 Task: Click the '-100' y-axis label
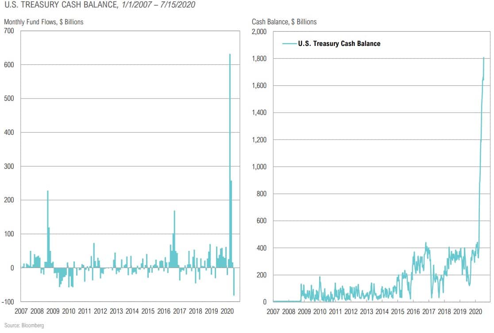[x=8, y=302]
